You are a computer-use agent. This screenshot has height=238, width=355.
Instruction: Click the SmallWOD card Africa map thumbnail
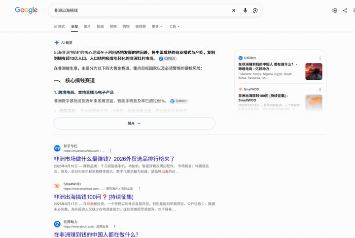[314, 102]
